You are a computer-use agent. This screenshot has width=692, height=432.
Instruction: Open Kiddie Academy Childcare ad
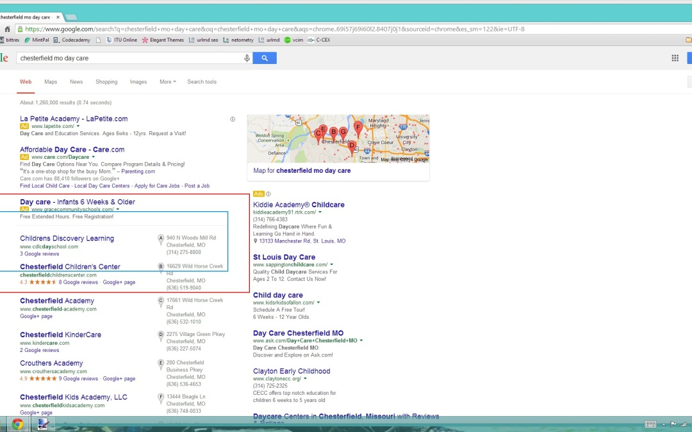pos(299,205)
